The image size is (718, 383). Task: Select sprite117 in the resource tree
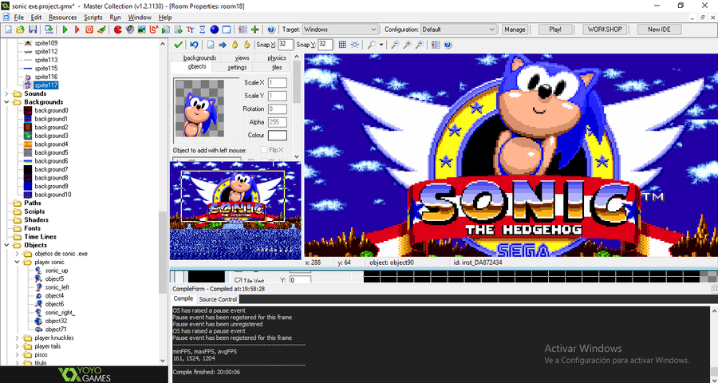[45, 85]
